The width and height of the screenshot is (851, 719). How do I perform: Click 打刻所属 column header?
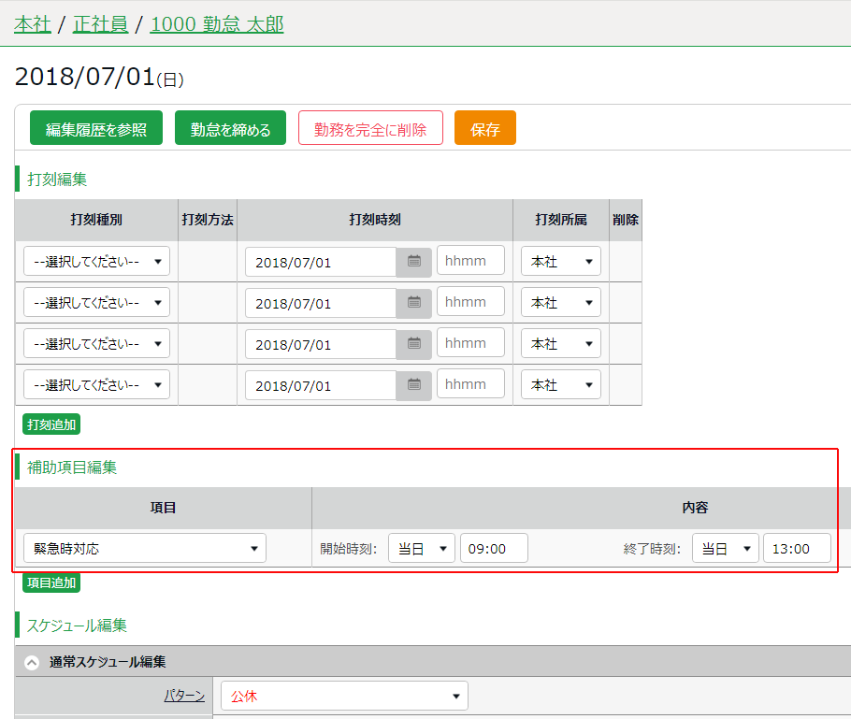point(561,220)
